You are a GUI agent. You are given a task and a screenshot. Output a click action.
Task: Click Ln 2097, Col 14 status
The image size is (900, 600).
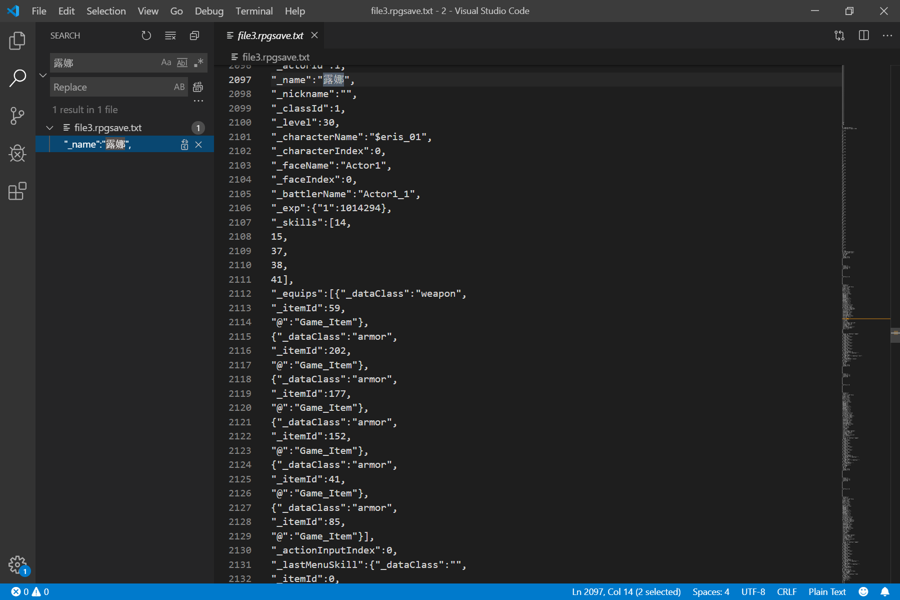tap(626, 592)
